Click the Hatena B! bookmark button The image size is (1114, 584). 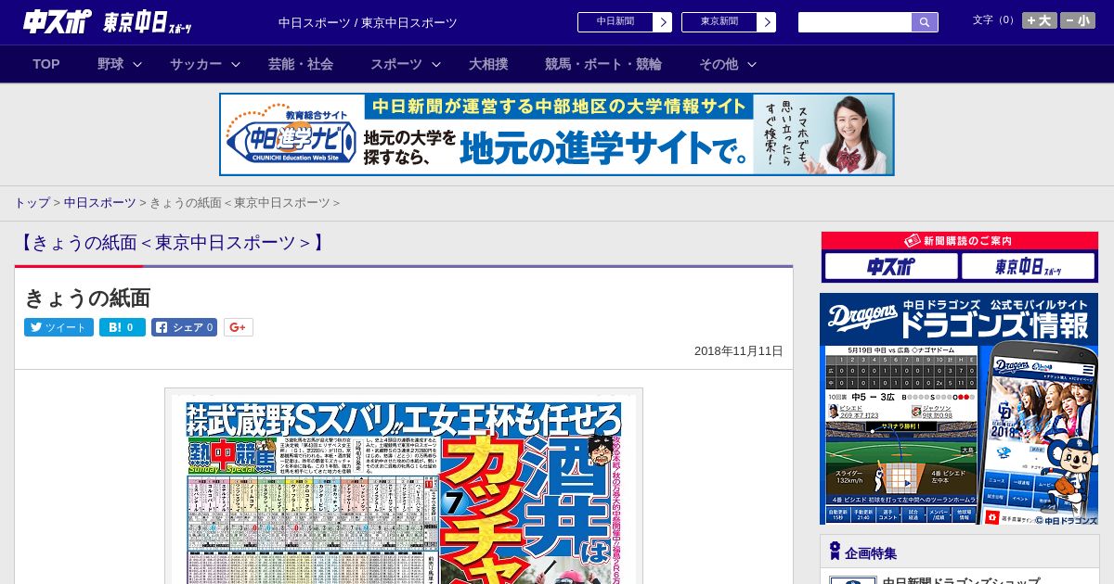coord(123,327)
